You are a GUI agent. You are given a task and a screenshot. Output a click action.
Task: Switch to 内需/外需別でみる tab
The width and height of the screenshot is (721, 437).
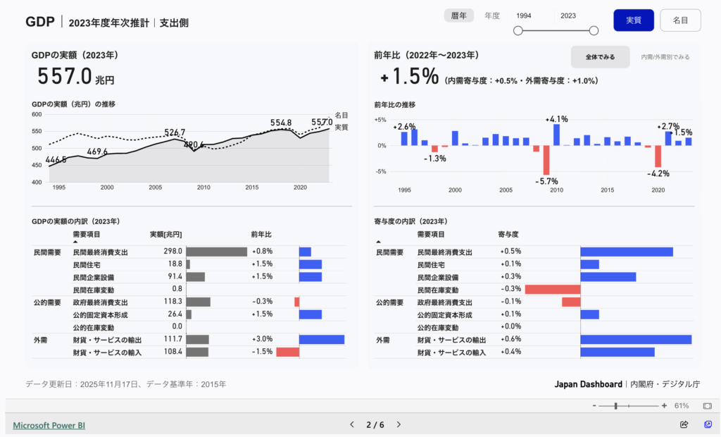[x=665, y=56]
